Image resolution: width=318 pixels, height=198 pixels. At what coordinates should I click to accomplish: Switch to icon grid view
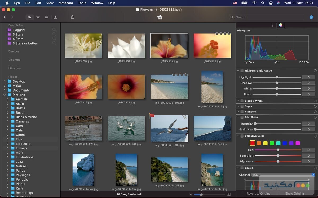(29, 17)
